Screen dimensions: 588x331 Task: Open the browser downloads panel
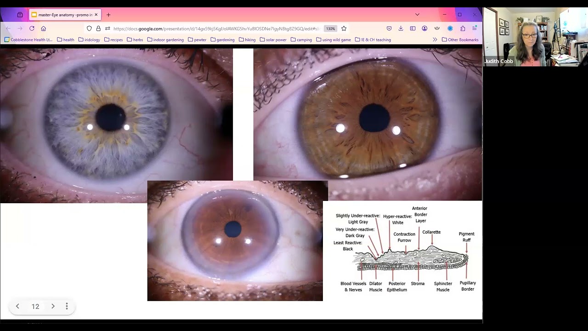pyautogui.click(x=401, y=29)
